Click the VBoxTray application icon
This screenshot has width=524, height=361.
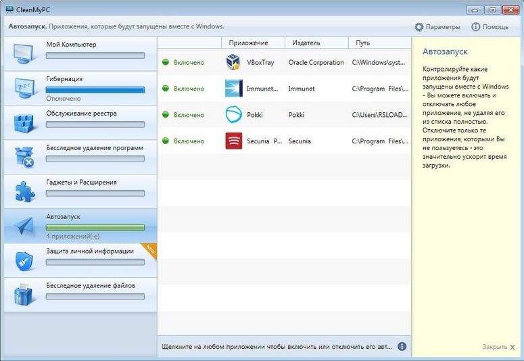(x=233, y=62)
